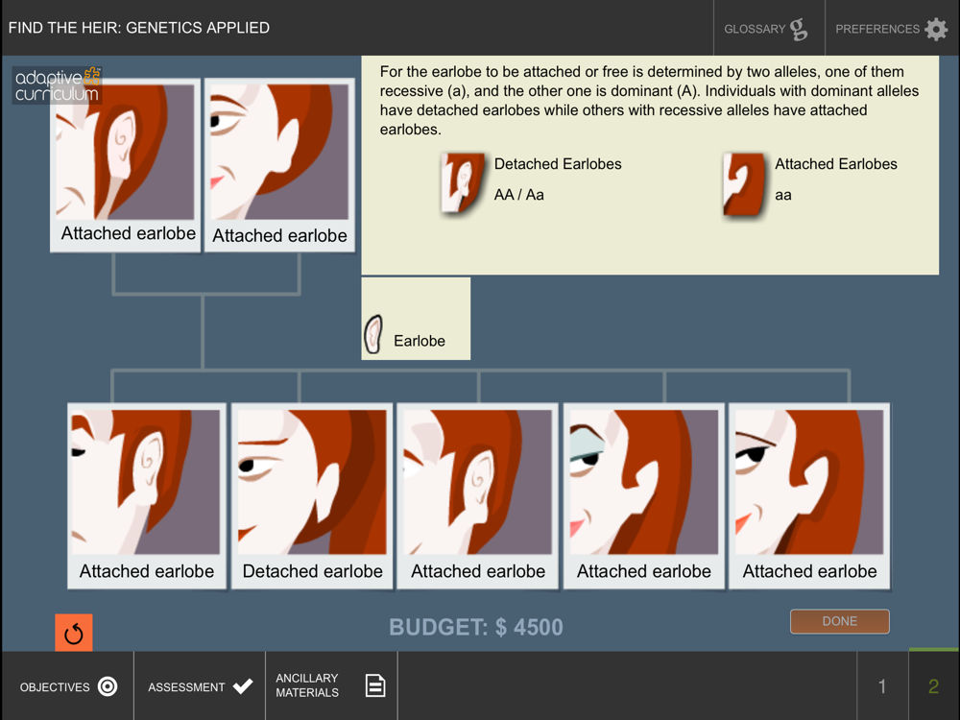
Task: Click second parent's 'Attached earlobe' caption
Action: [x=279, y=236]
